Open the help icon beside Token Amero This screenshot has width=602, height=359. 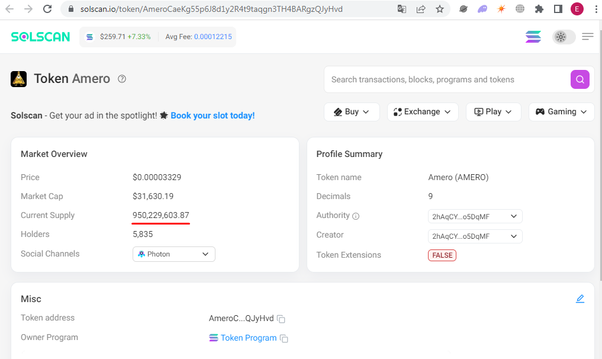point(122,79)
